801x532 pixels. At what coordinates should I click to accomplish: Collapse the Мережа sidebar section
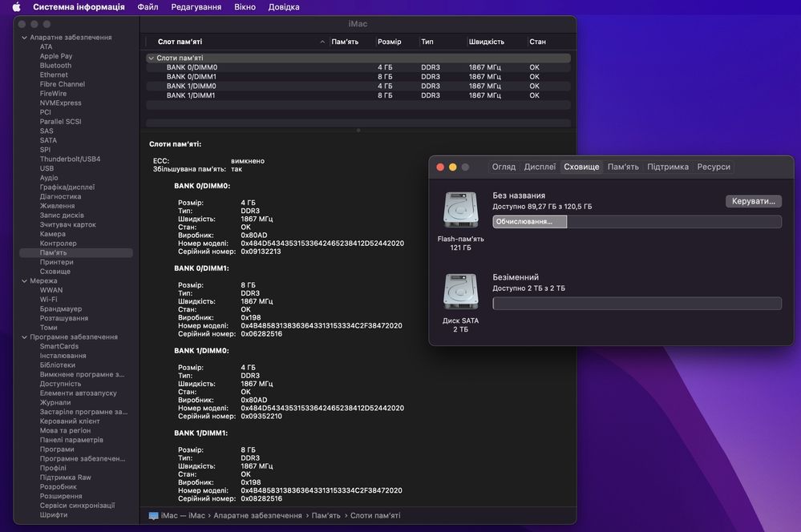[x=24, y=280]
